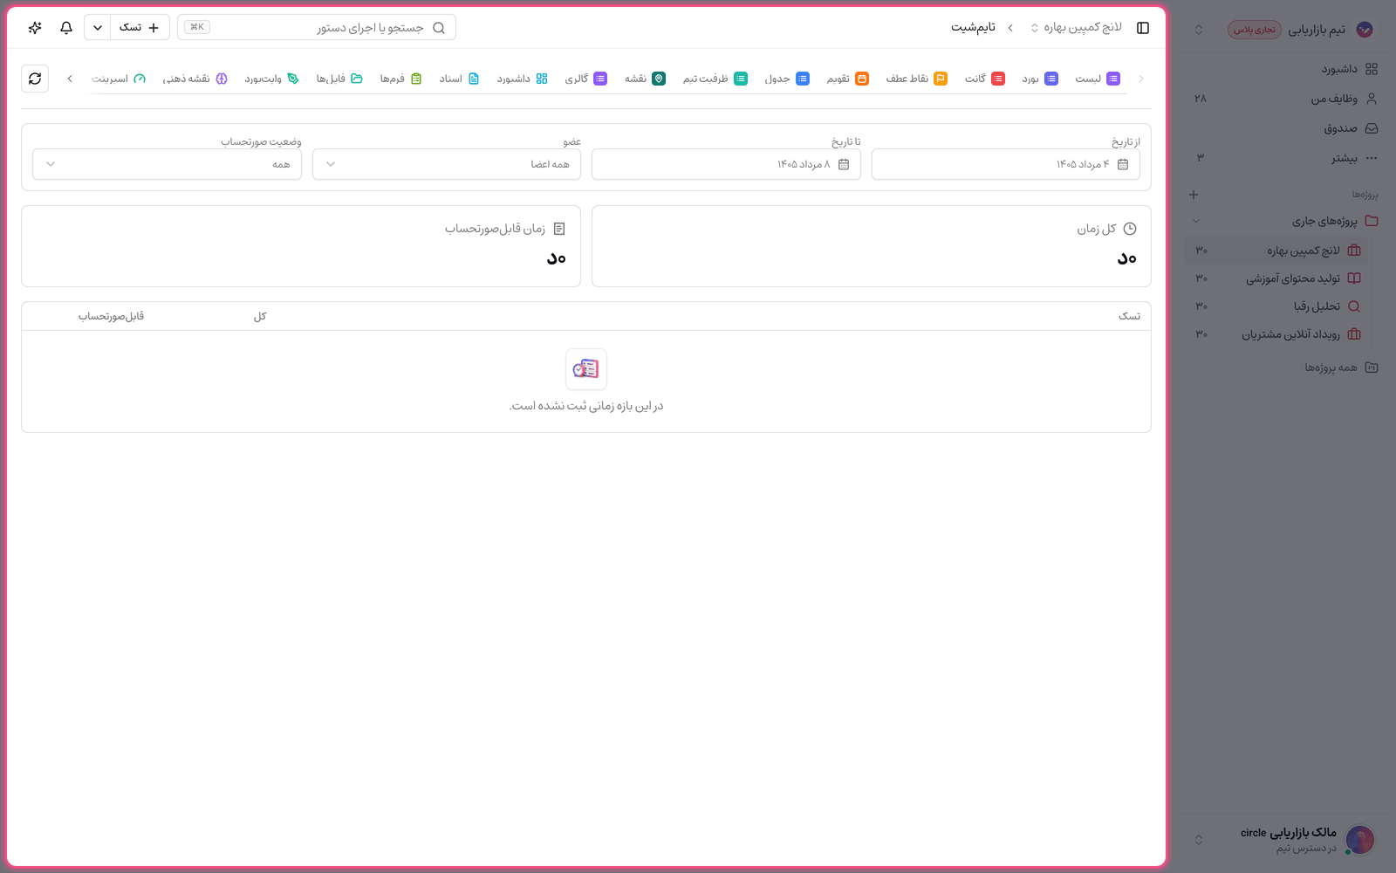Switch to the جدول tab
Viewport: 1396px width, 873px height.
point(786,79)
